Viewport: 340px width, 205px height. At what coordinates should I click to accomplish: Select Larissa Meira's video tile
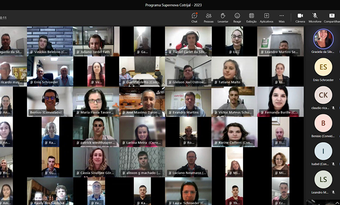[x=142, y=132]
